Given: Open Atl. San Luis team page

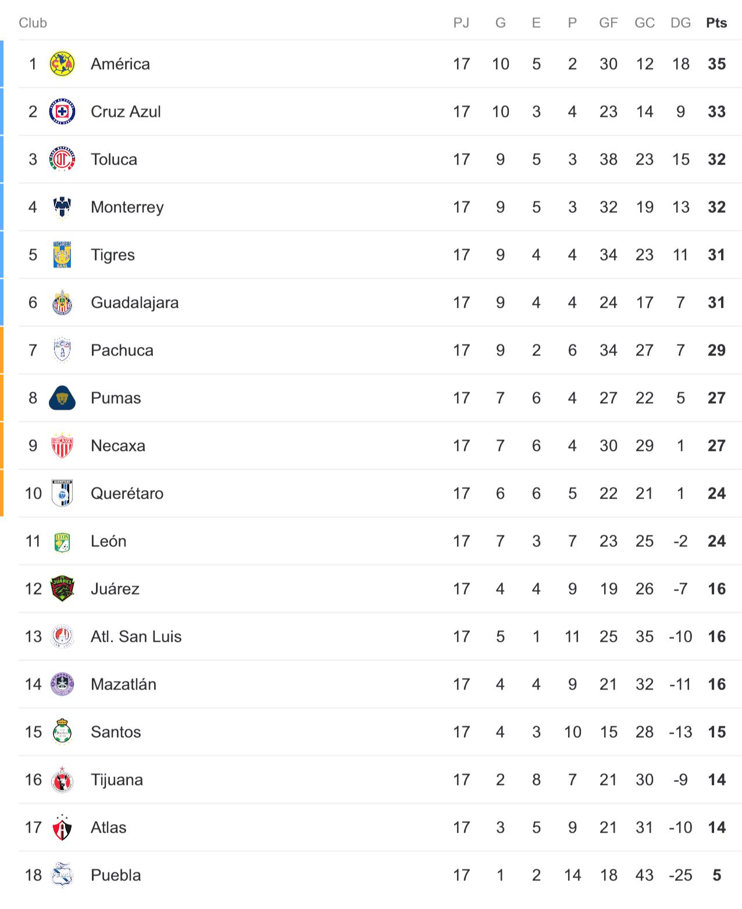Looking at the screenshot, I should point(136,637).
